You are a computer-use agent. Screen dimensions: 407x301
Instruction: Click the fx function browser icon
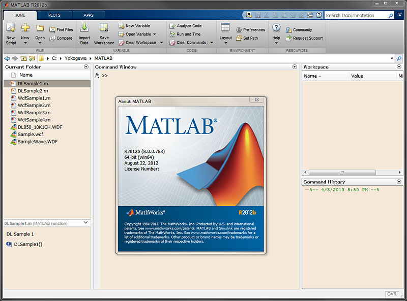97,76
